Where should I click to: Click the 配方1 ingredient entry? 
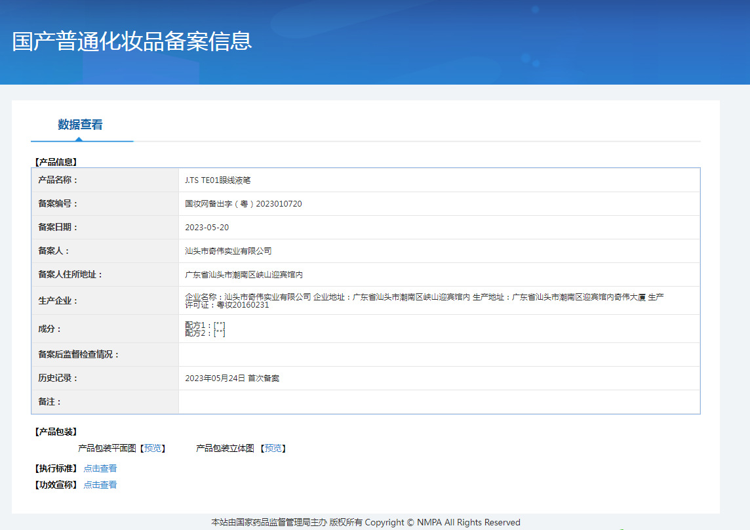tap(205, 325)
